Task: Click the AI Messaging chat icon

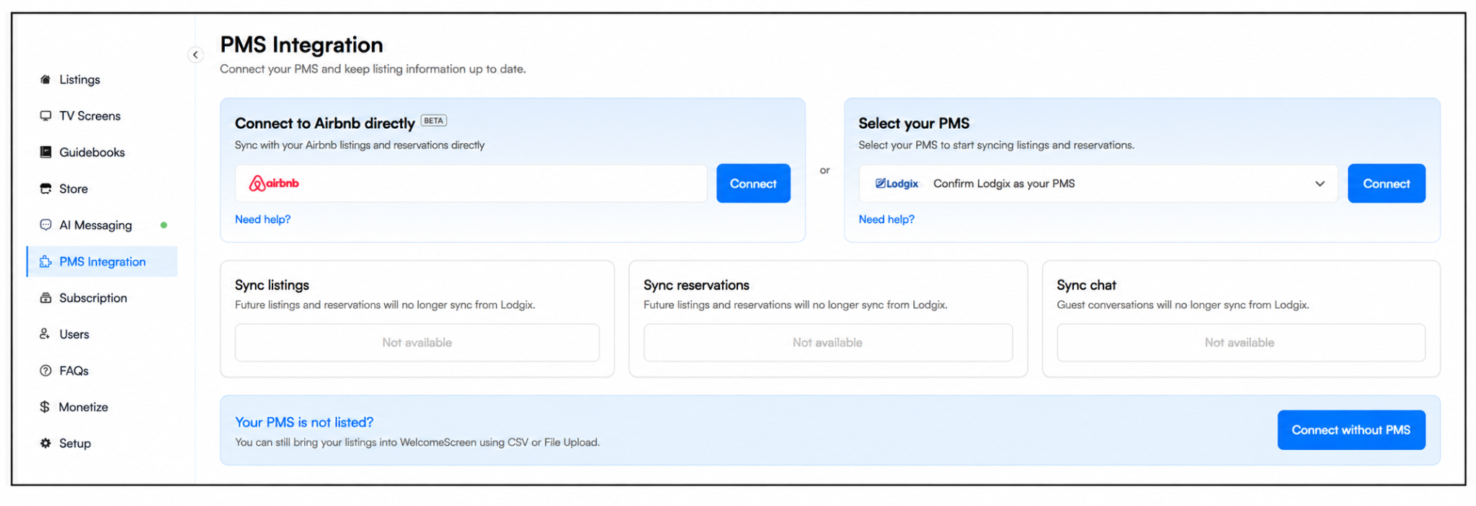Action: pos(45,225)
